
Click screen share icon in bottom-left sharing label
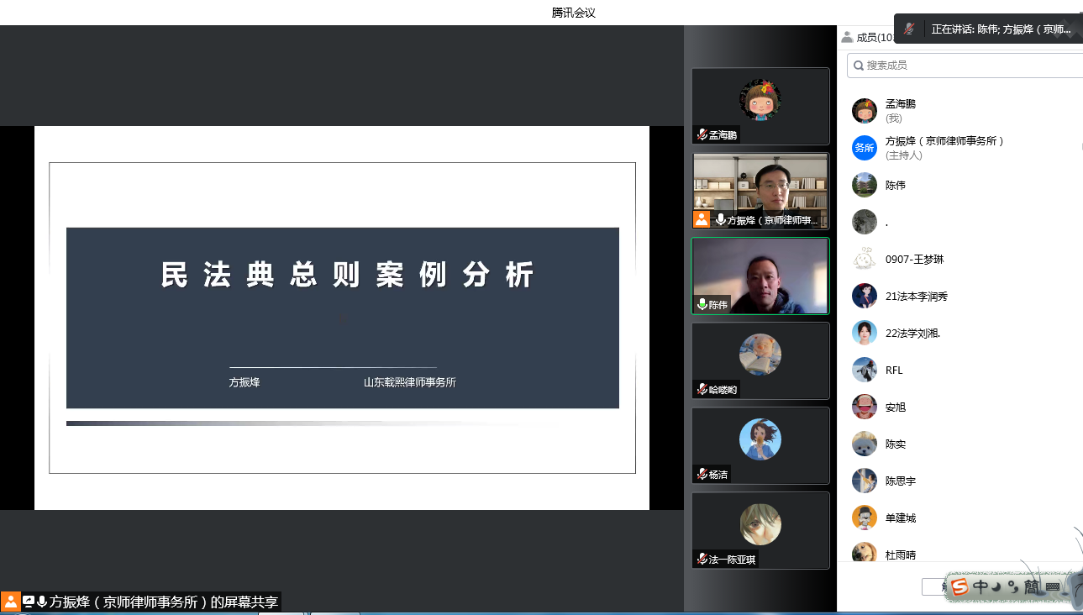coord(29,602)
